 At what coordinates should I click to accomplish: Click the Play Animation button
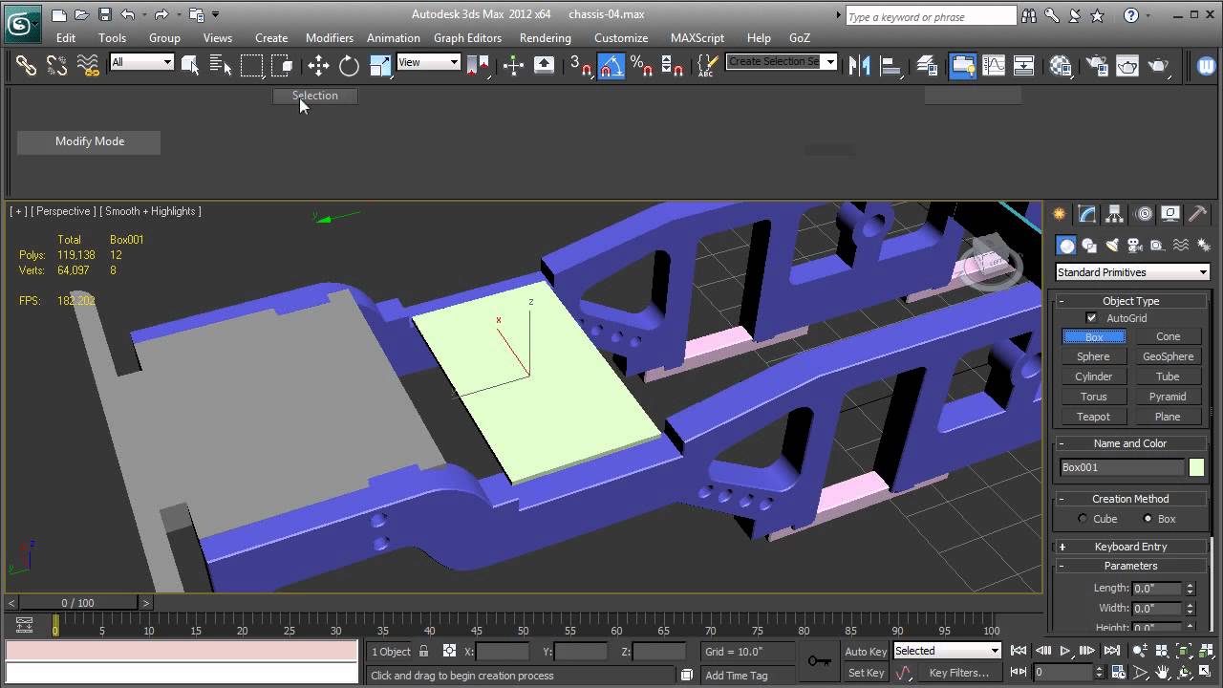[x=1065, y=651]
